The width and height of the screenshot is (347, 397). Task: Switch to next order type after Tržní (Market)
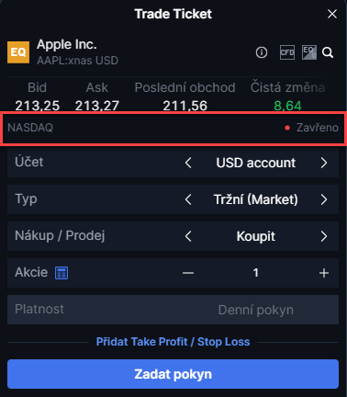click(324, 199)
